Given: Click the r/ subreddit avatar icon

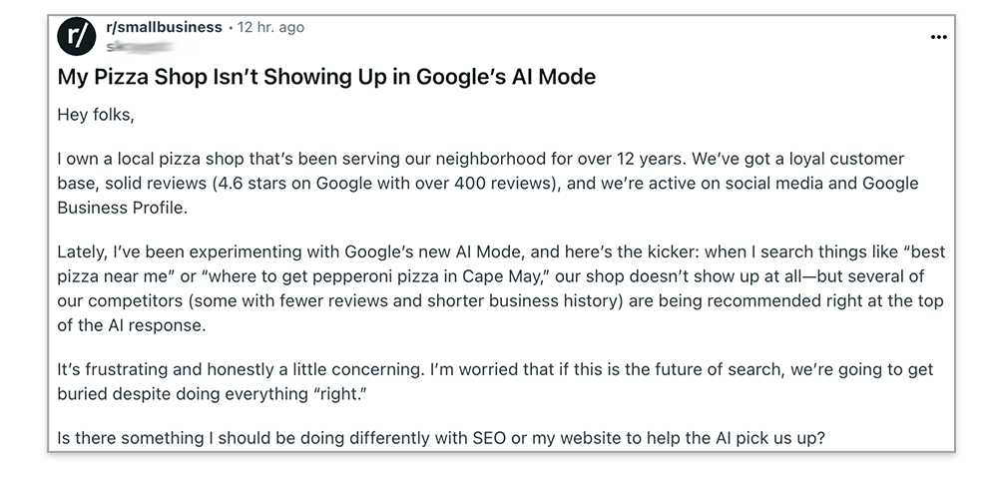Looking at the screenshot, I should point(77,37).
